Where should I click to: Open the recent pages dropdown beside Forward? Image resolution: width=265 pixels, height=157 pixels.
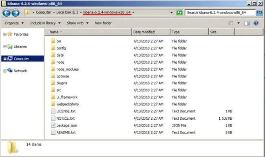click(22, 13)
